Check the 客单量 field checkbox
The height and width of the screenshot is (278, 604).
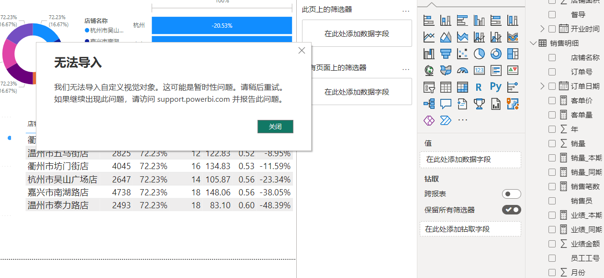point(552,115)
